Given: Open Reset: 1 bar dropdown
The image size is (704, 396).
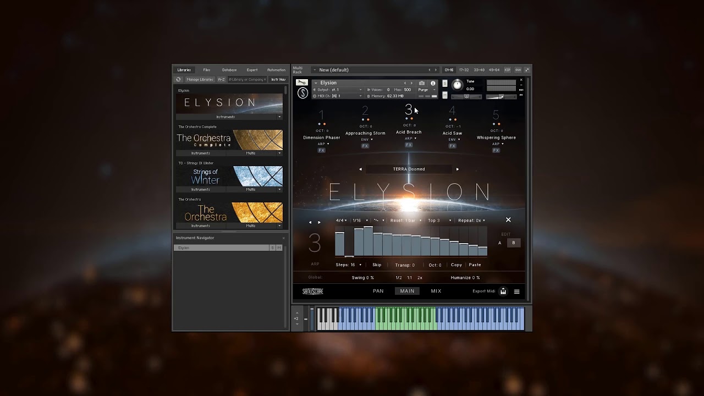Looking at the screenshot, I should click(x=406, y=221).
